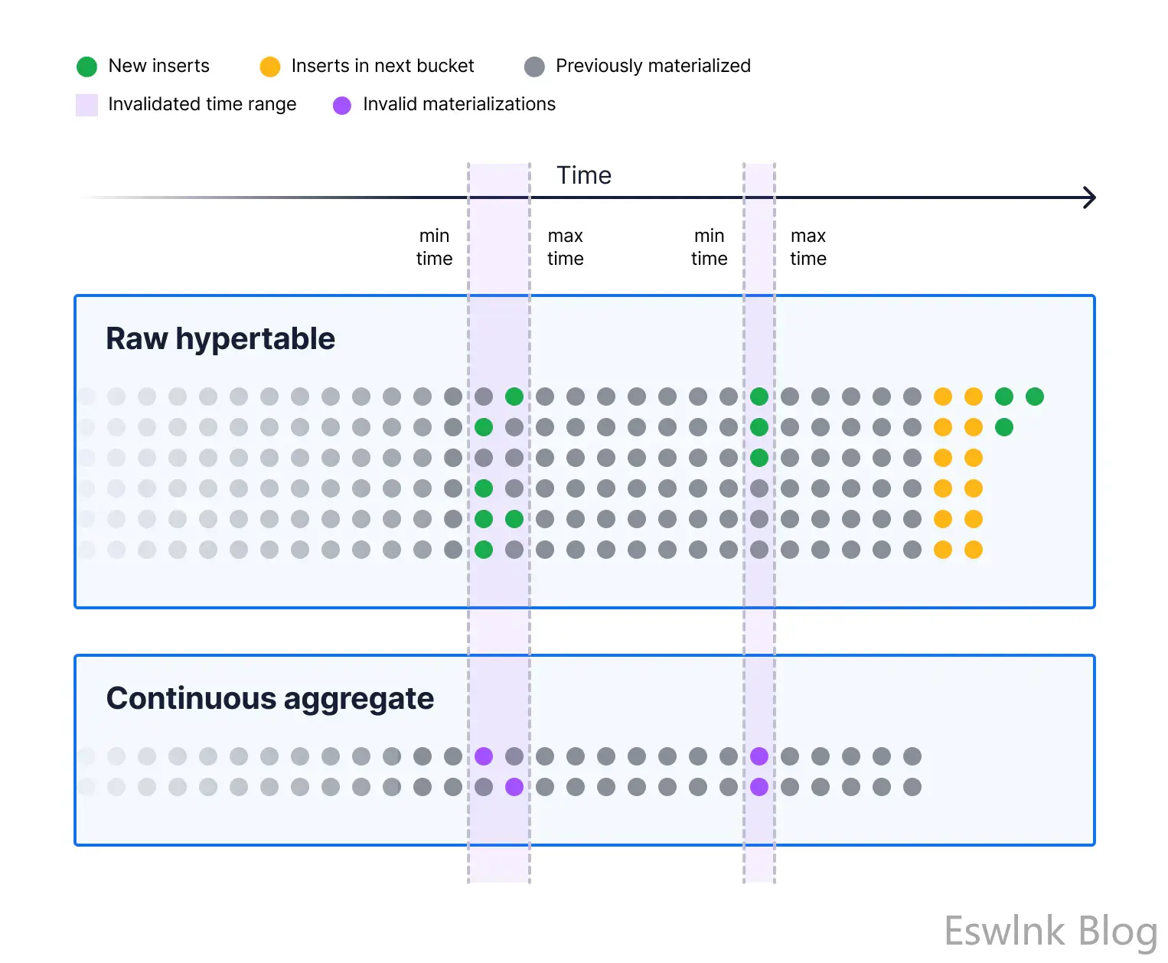The width and height of the screenshot is (1168, 963).
Task: Click the Time axis label
Action: (x=584, y=175)
